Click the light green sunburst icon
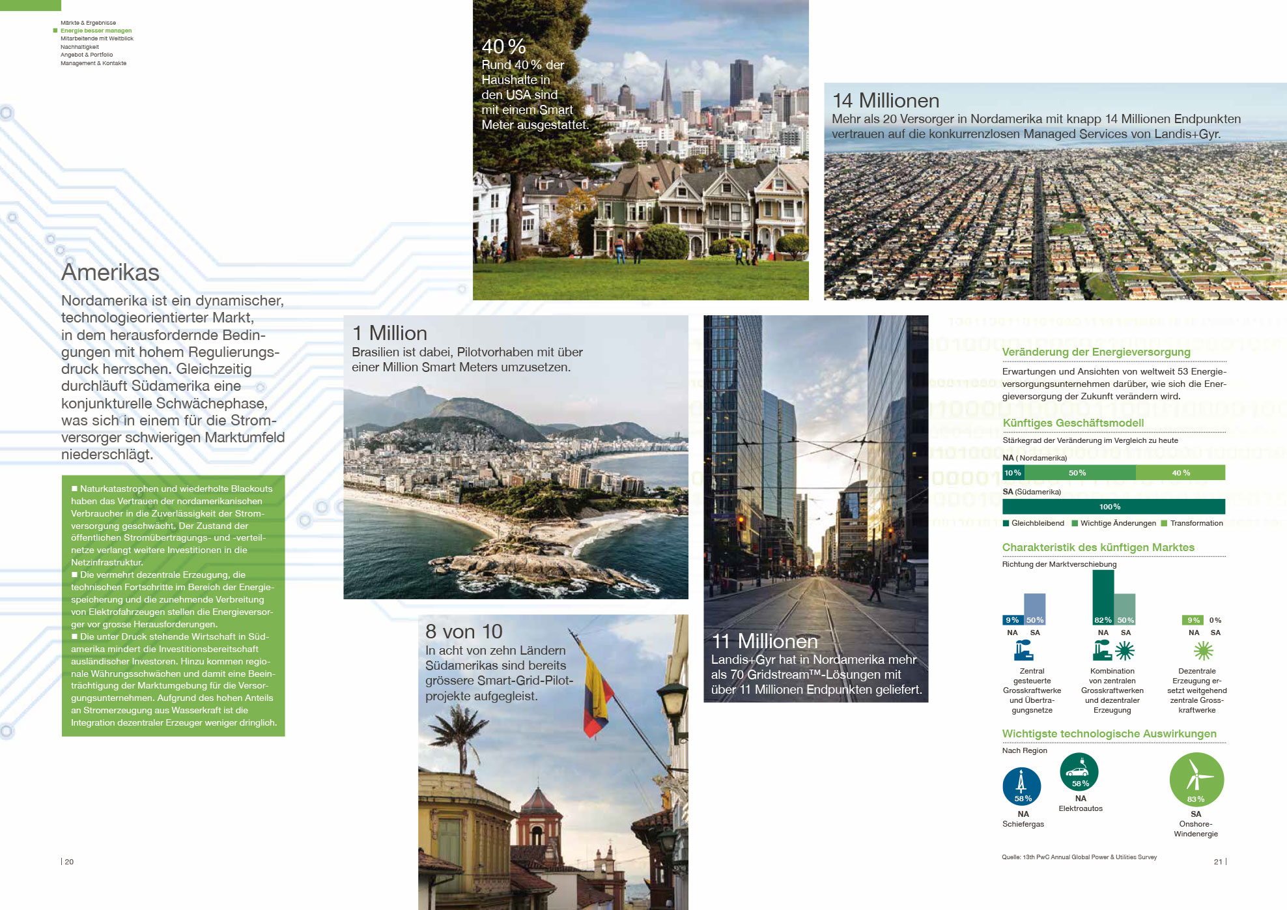Viewport: 1287px width, 910px height. [x=1203, y=650]
